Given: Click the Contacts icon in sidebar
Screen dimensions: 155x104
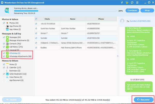Looking at the screenshot, I should click(x=7, y=44).
